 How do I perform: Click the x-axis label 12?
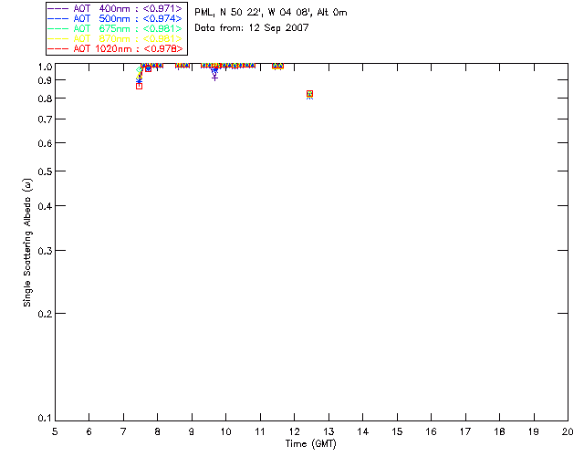294,431
